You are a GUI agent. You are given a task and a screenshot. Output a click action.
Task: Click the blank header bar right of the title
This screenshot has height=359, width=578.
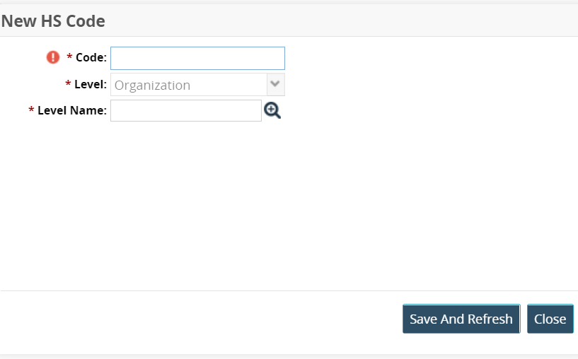tap(354, 21)
